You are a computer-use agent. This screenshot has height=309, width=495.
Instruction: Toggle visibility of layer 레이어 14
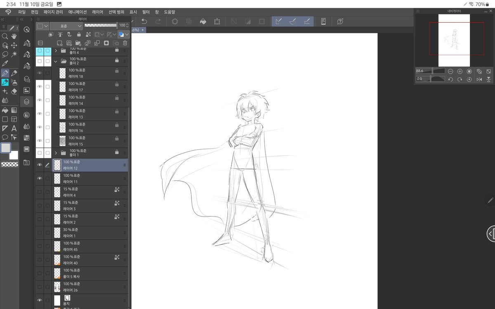click(40, 100)
